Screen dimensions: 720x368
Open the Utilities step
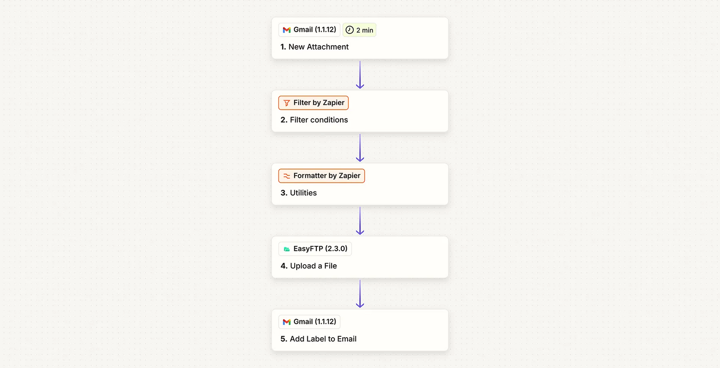[x=303, y=193]
